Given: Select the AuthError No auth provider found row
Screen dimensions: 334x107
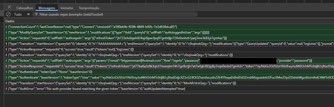Looking at the screenshot, I should 169,89.
